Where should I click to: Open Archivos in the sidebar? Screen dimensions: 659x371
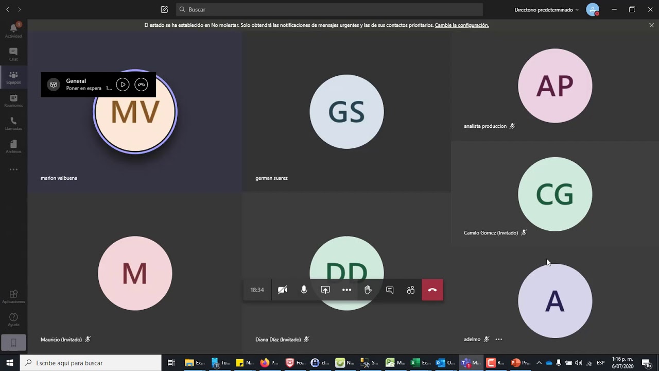[x=13, y=147]
